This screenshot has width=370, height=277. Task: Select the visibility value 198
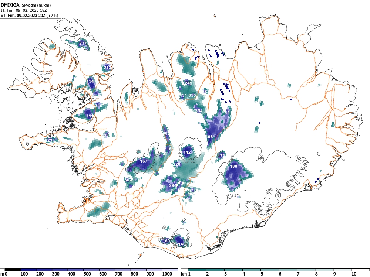click(x=209, y=137)
